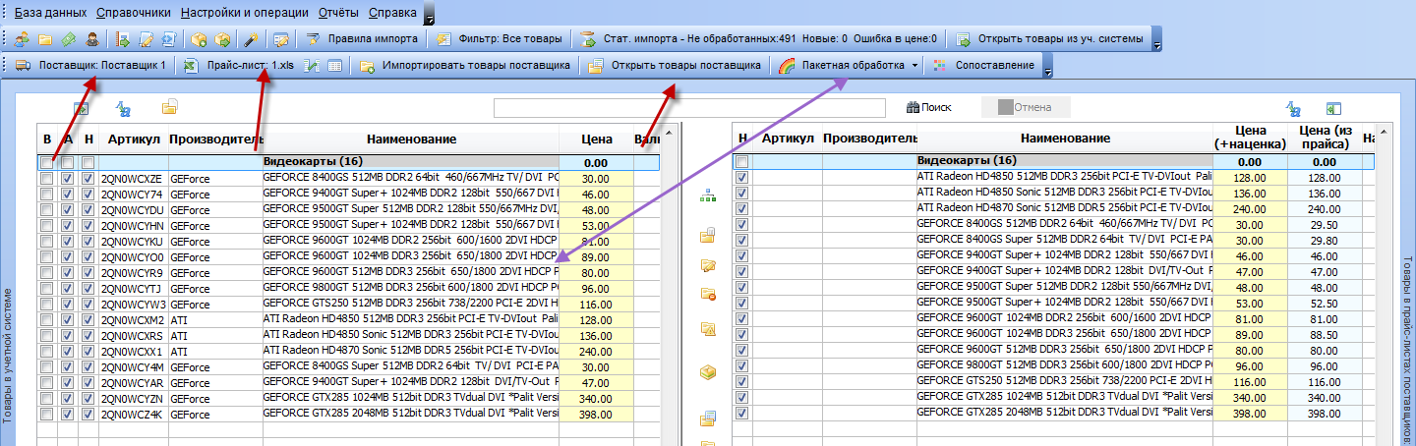
Task: Open the База данных menu
Action: point(51,14)
